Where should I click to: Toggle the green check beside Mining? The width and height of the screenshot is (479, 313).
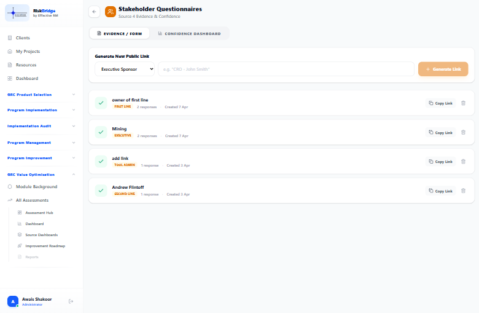[101, 132]
